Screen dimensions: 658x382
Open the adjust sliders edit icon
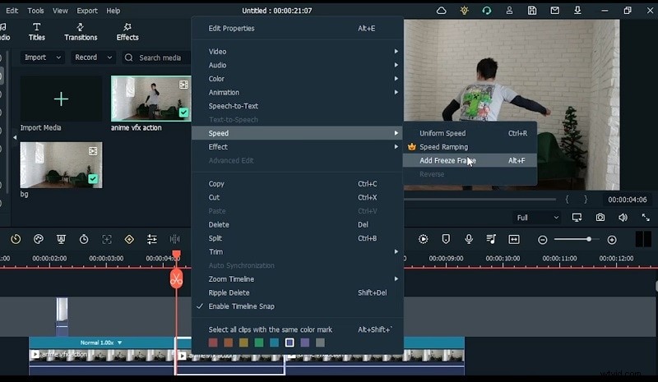click(x=152, y=239)
